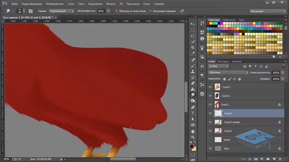Select the Dodge tool
The height and width of the screenshot is (162, 289).
(193, 101)
